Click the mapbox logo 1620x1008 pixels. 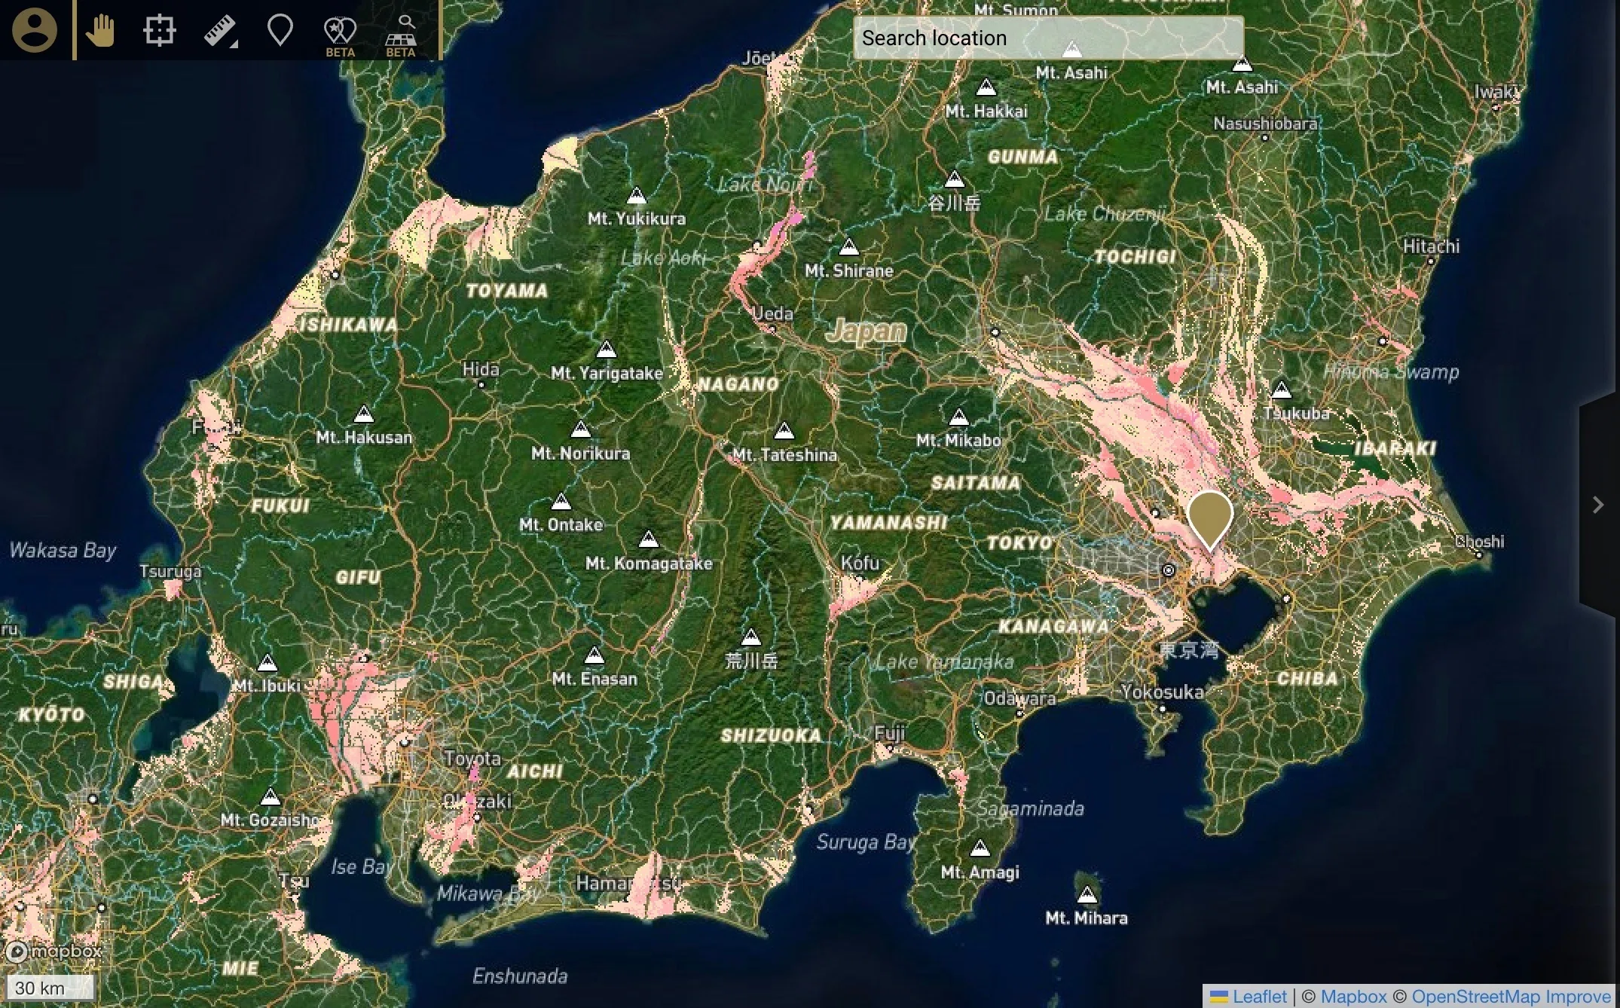click(x=54, y=951)
